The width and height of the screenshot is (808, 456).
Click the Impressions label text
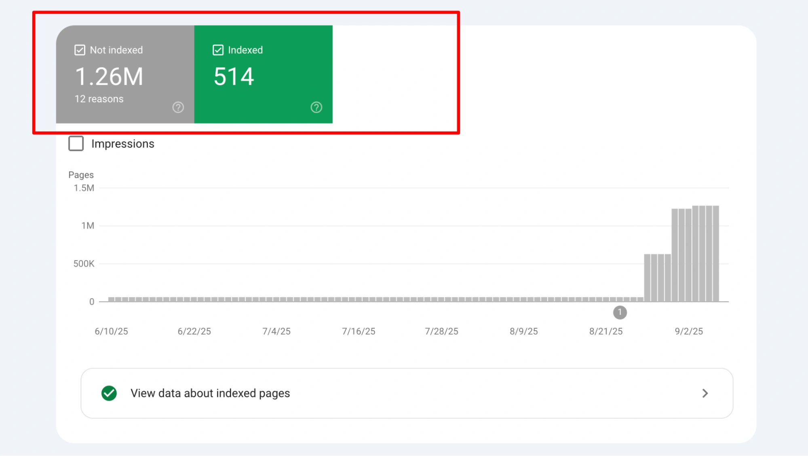123,144
